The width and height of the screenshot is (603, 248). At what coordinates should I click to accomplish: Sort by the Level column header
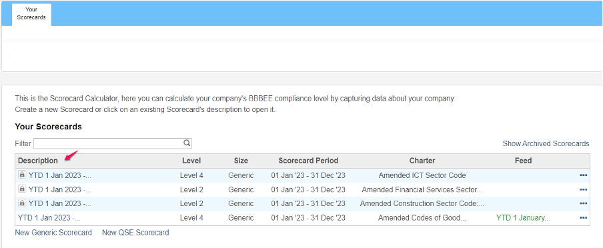tap(191, 161)
